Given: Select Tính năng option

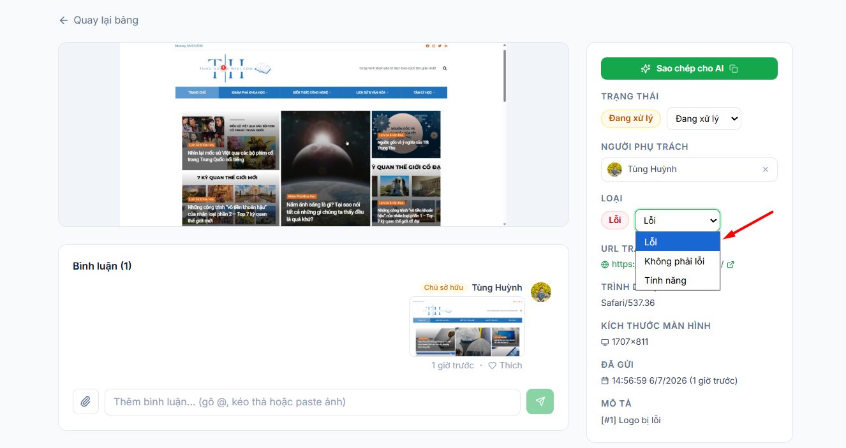Looking at the screenshot, I should (678, 280).
